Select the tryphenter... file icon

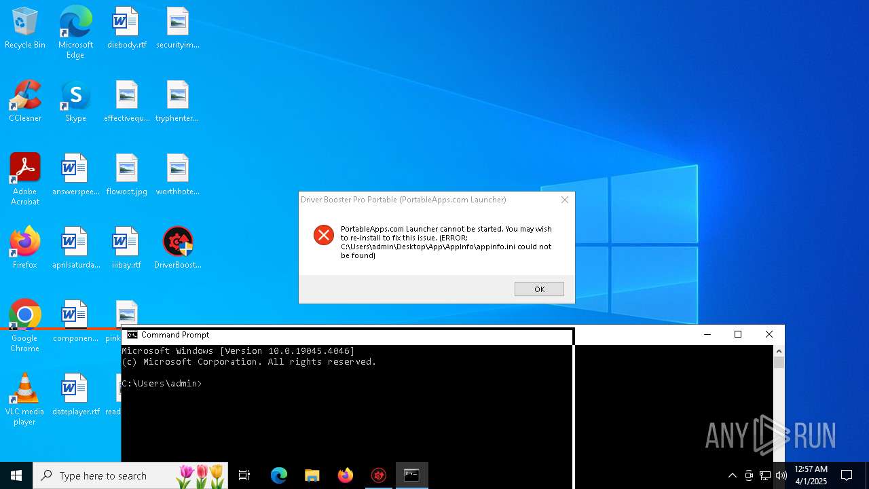coord(177,101)
